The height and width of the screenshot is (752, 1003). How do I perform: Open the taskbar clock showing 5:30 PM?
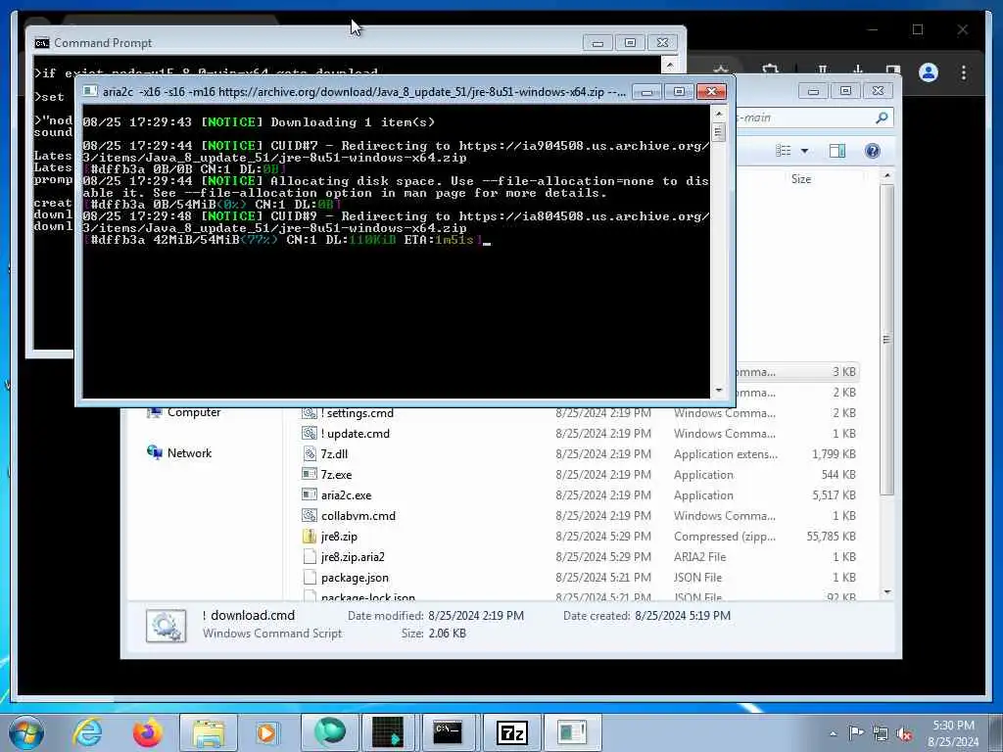tap(953, 733)
